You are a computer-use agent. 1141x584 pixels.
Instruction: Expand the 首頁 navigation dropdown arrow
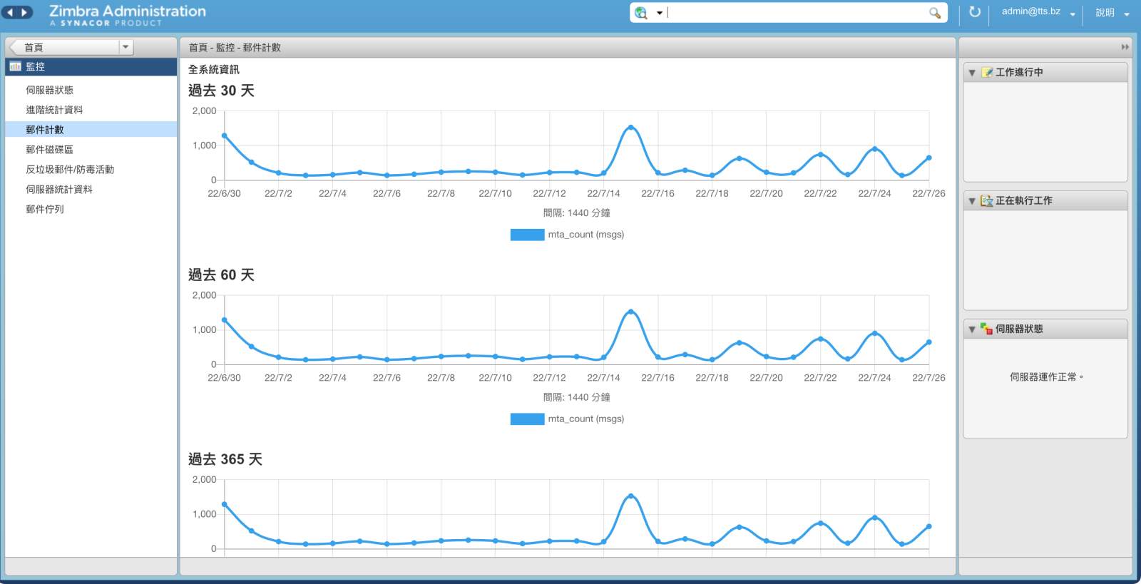[126, 47]
